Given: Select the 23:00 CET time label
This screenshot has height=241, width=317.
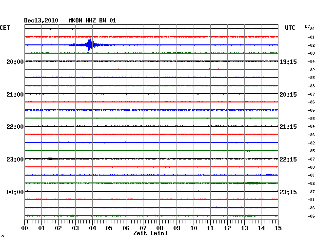Looking at the screenshot, I should coord(15,160).
